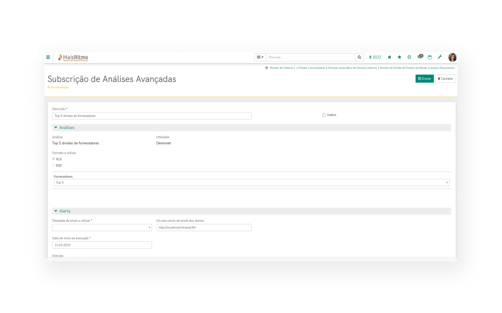This screenshot has height=313, width=502.
Task: Open the wrench tools icon
Action: pos(440,57)
